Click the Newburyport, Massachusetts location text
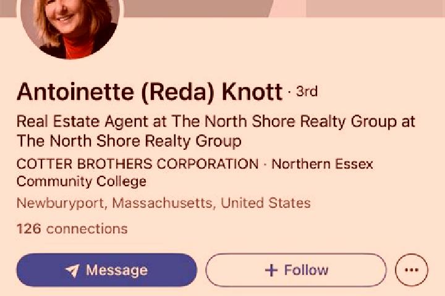The image size is (445, 296). pos(114,203)
